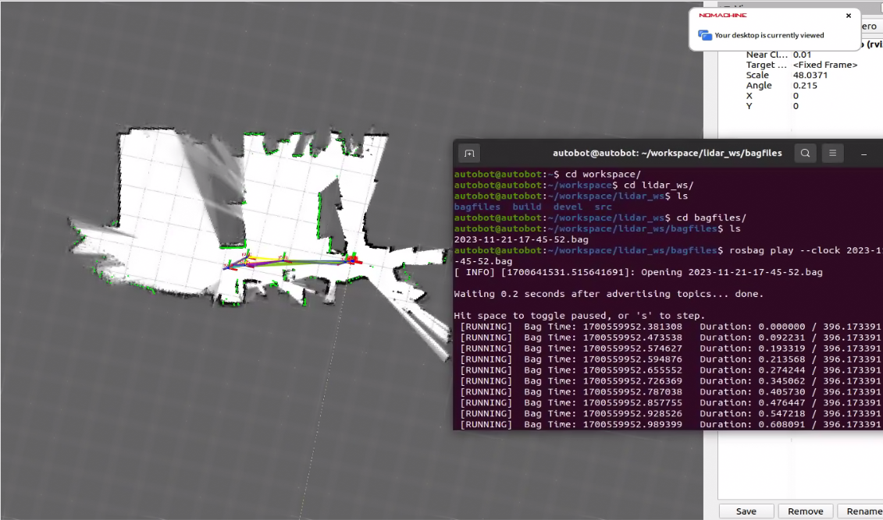
Task: Click the 2023-11-21-17-45-52.bag filename in ls output
Action: [521, 239]
